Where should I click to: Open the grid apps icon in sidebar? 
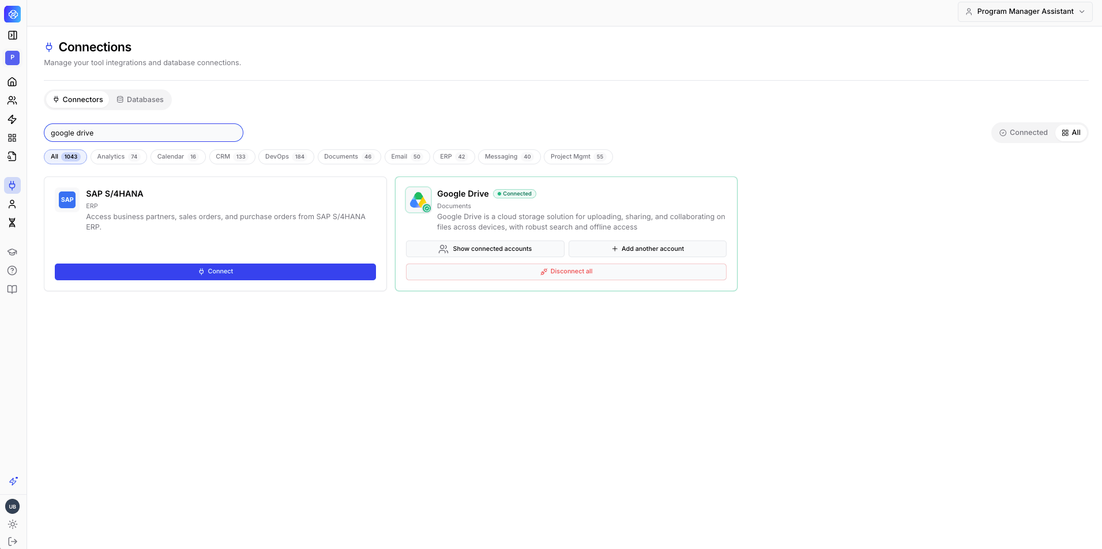click(x=12, y=138)
